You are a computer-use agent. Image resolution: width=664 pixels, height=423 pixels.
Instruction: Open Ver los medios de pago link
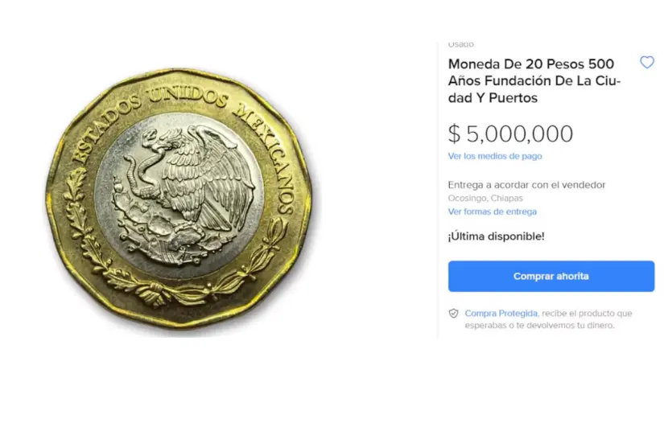(495, 156)
